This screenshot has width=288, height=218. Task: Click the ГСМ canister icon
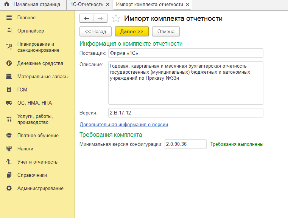(x=9, y=90)
